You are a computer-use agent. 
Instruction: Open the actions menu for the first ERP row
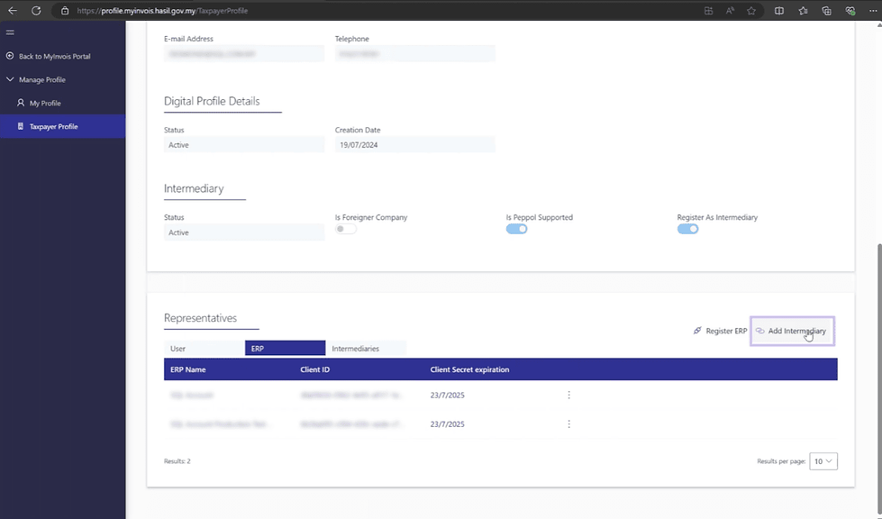pyautogui.click(x=568, y=395)
